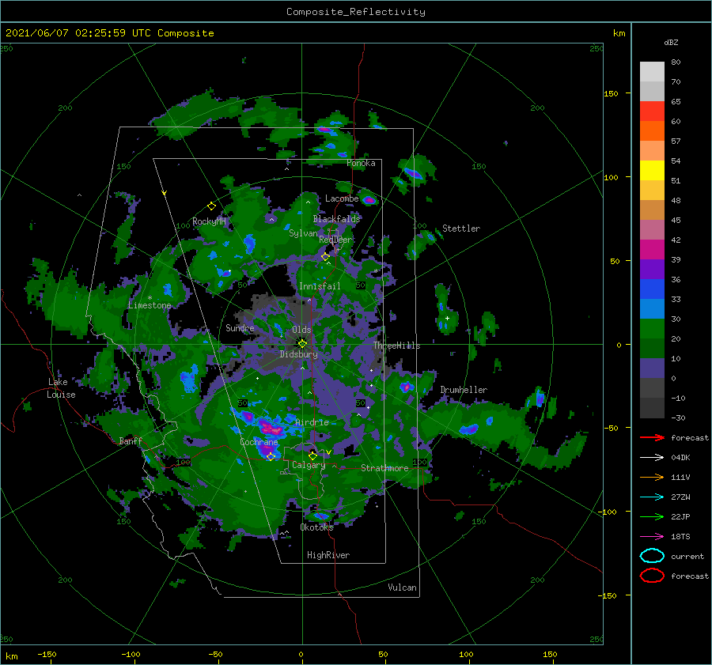Click the red forecast ellipse legend icon
The height and width of the screenshot is (665, 712).
point(652,576)
